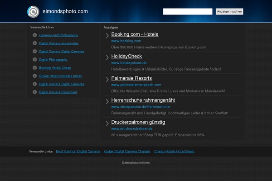Click chevron arrow next to Druckerpatronen günstig
This screenshot has height=181, width=272.
click(107, 124)
